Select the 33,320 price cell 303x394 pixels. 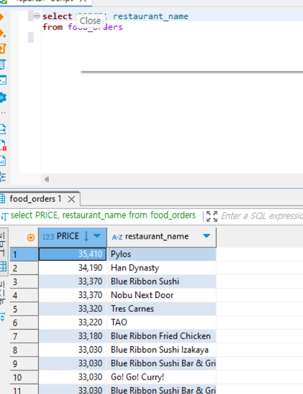coord(73,309)
